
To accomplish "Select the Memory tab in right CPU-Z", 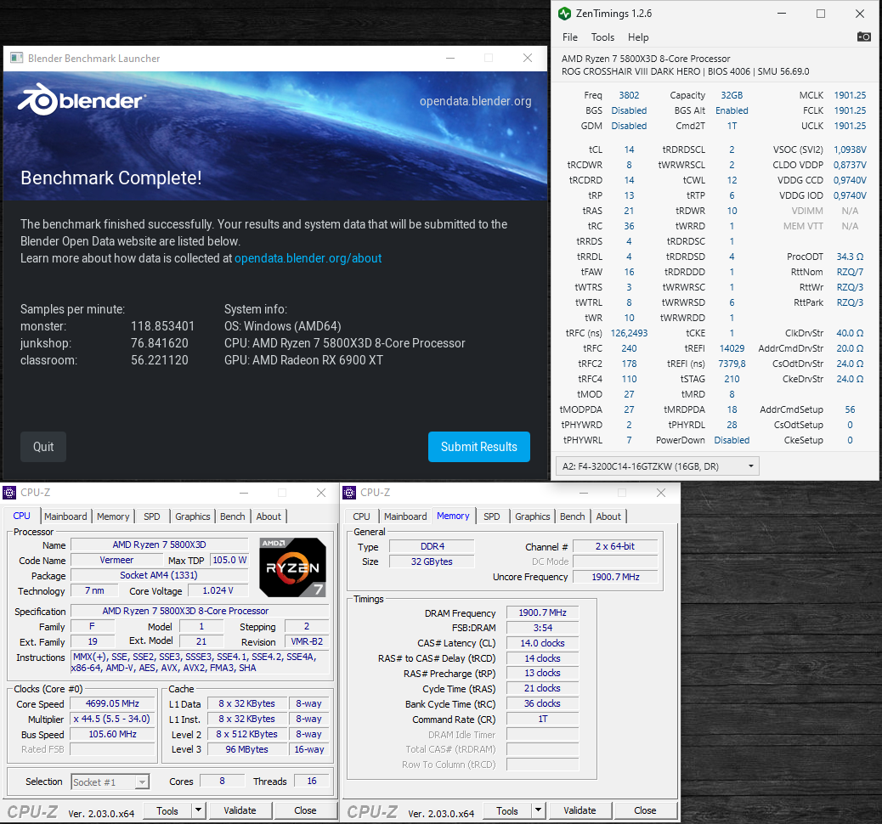I will pos(453,516).
